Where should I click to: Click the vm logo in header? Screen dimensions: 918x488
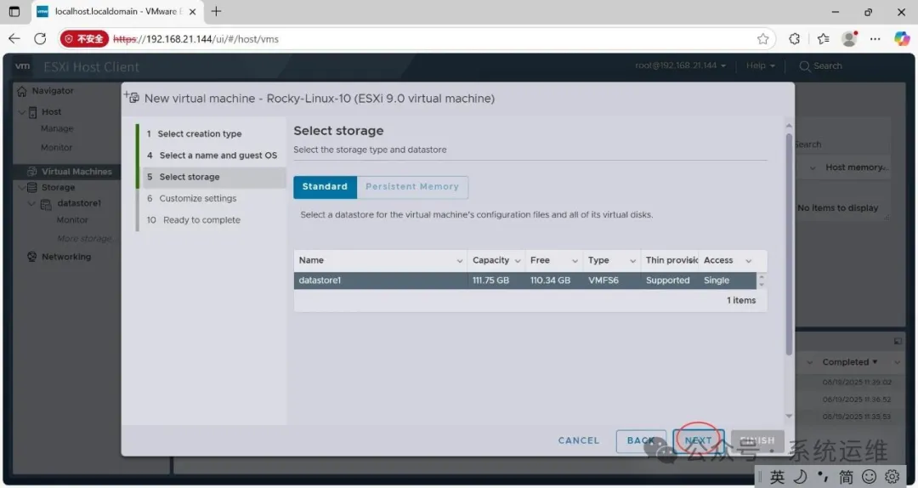[x=22, y=65]
